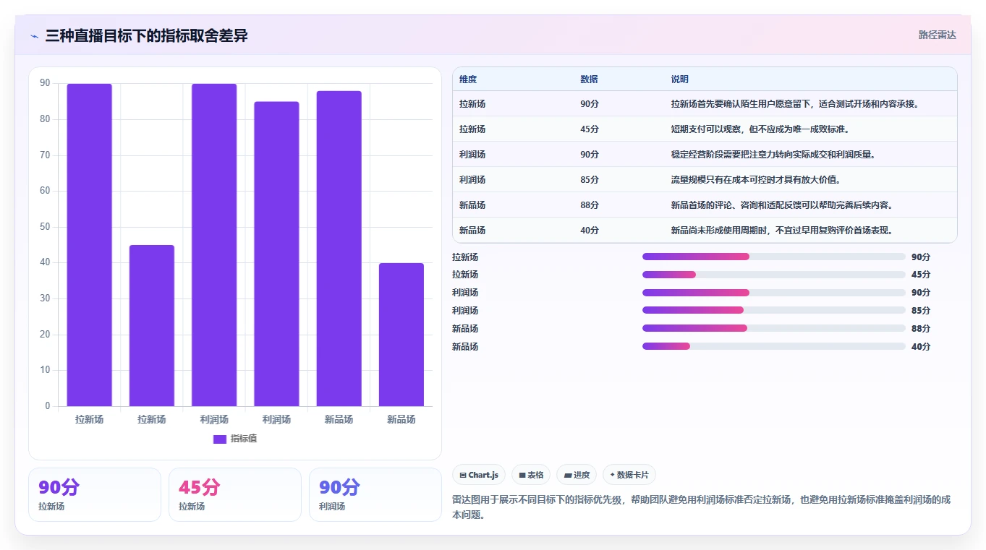Click the y-axis label 70
Image resolution: width=986 pixels, height=550 pixels.
pyautogui.click(x=45, y=155)
